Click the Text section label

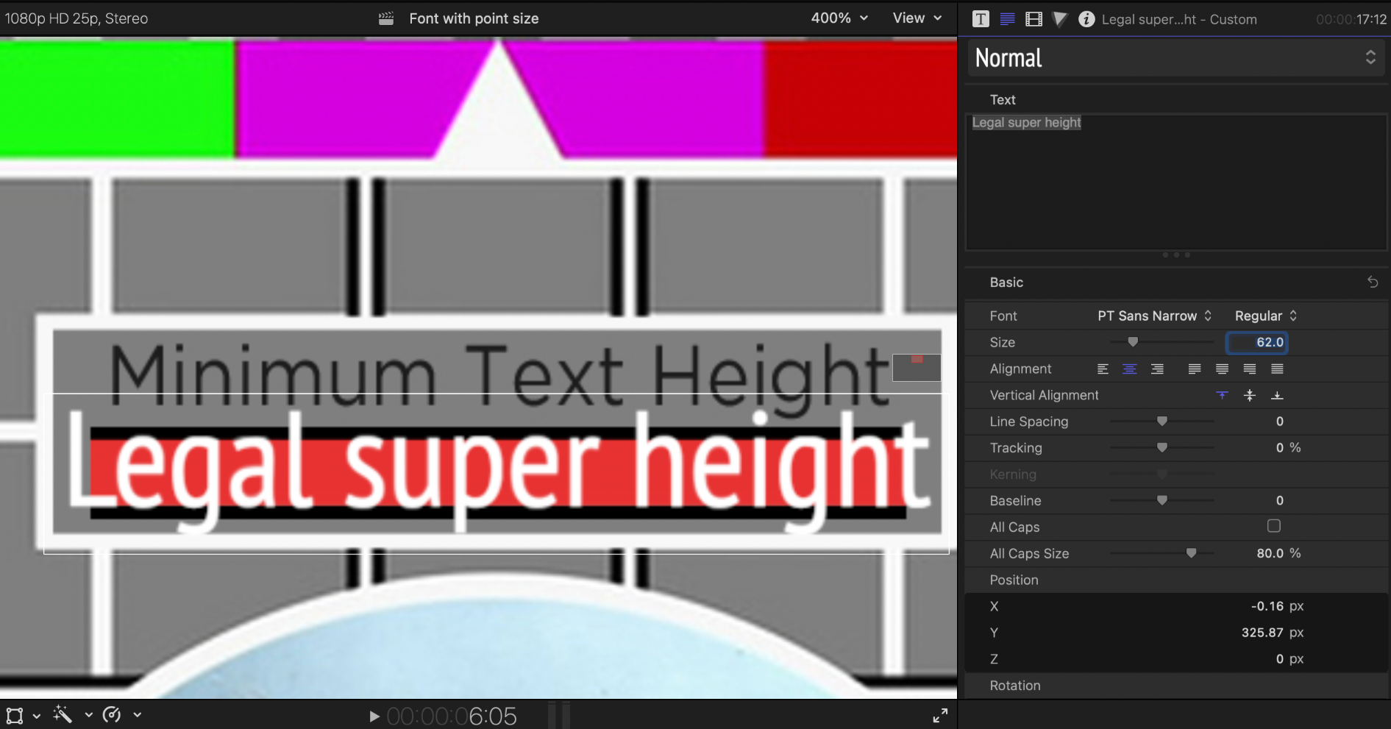point(1003,99)
